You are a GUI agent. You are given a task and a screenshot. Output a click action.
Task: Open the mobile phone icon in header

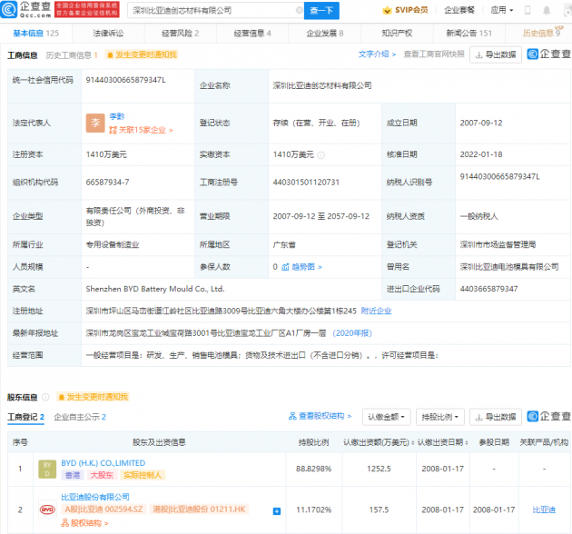[x=528, y=10]
